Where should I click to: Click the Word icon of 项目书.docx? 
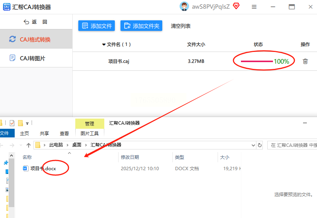[x=26, y=168]
